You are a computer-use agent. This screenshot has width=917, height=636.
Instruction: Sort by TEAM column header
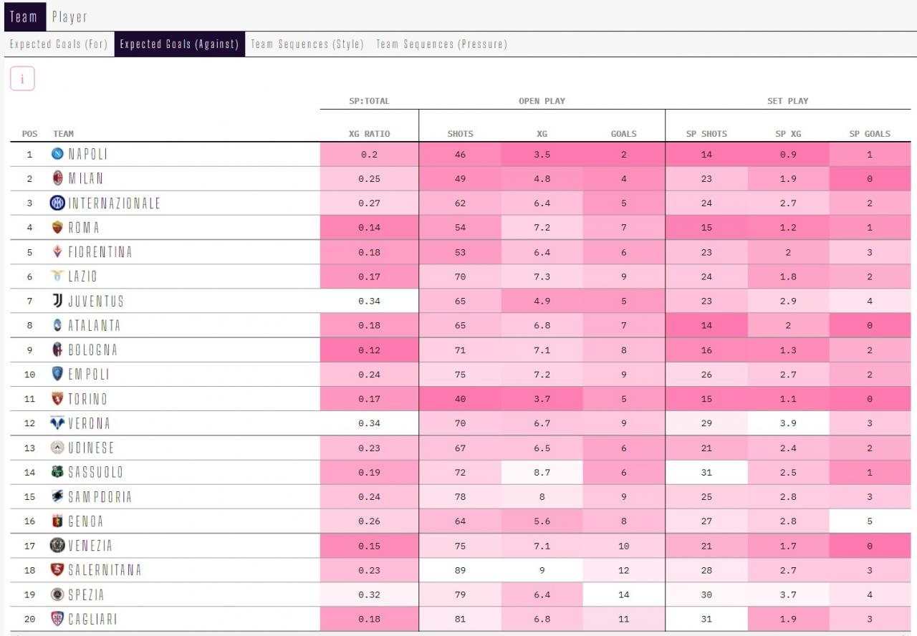(x=63, y=134)
